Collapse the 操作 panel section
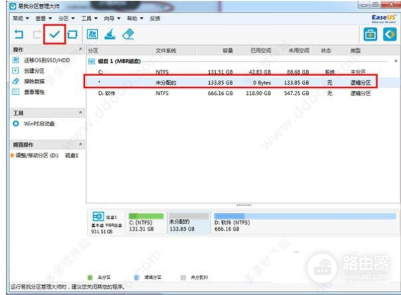This screenshot has width=401, height=295. 81,51
